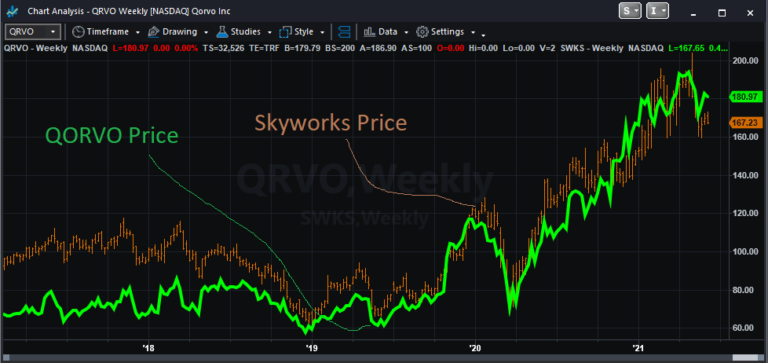Click the 'Lo=0.00' low value
Image resolution: width=768 pixels, height=363 pixels.
tap(518, 48)
